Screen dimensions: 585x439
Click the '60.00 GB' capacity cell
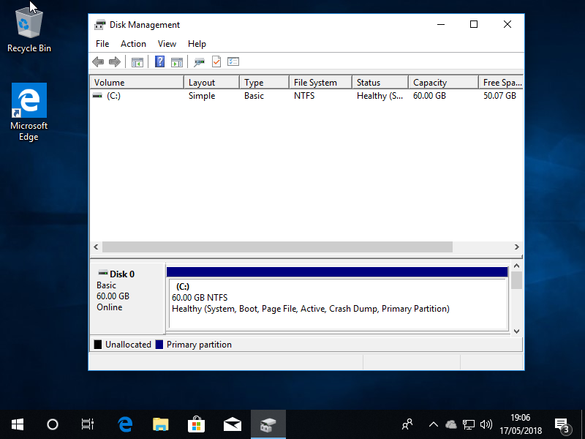click(x=429, y=96)
